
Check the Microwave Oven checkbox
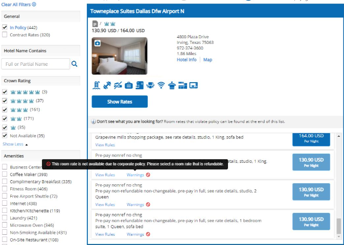click(x=5, y=225)
